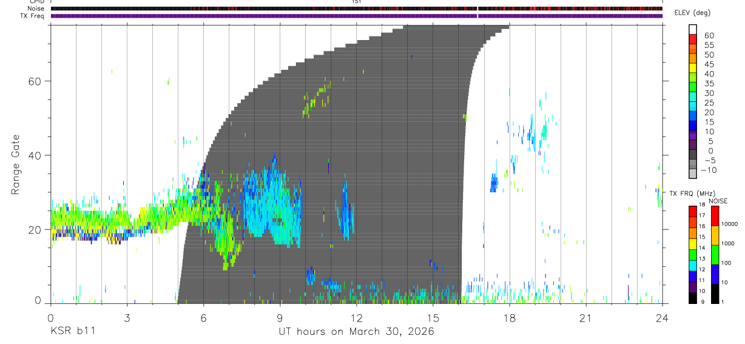The height and width of the screenshot is (344, 745).
Task: Click the x-axis tick label '9'
Action: pyautogui.click(x=280, y=318)
